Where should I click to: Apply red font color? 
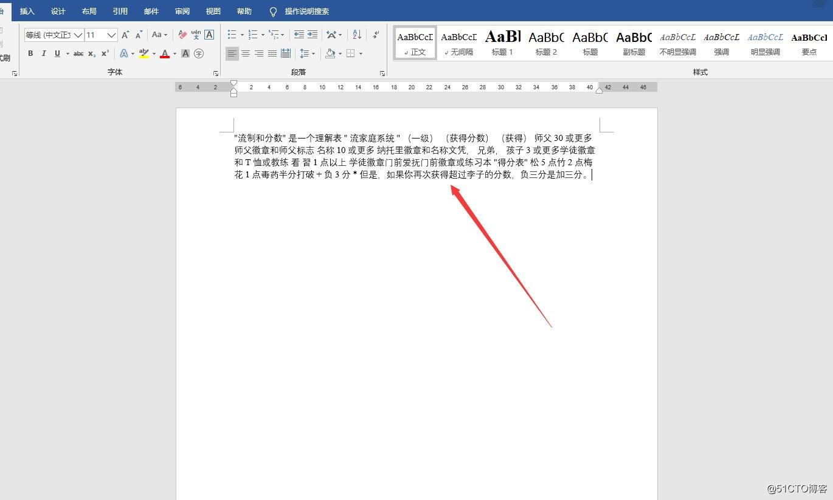coord(165,53)
